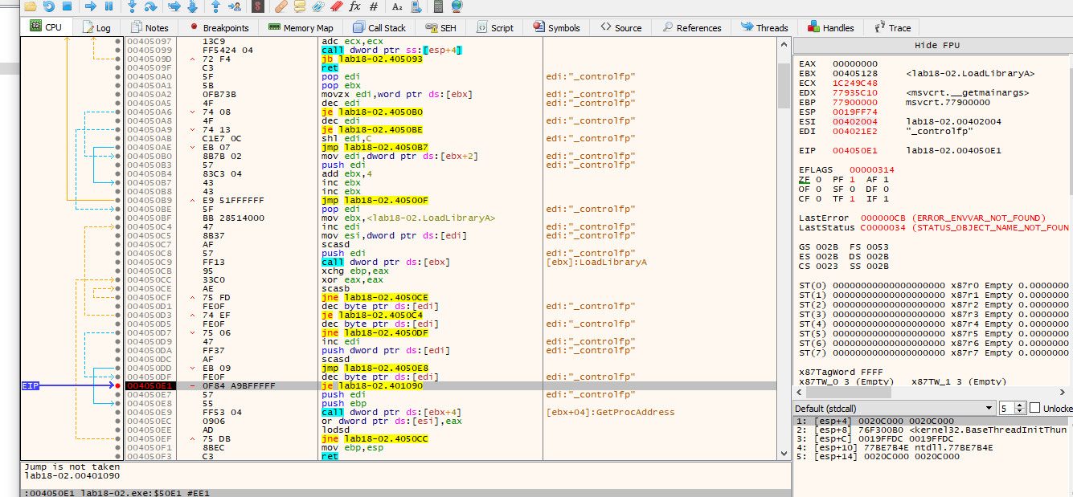The height and width of the screenshot is (497, 1073).
Task: Open the SEH tab
Action: 440,27
